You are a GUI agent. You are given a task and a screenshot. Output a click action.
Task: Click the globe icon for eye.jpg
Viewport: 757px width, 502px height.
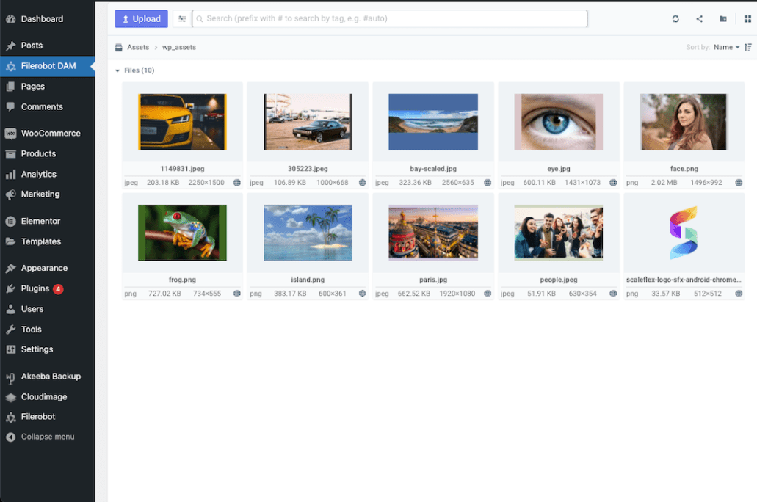[x=613, y=183]
